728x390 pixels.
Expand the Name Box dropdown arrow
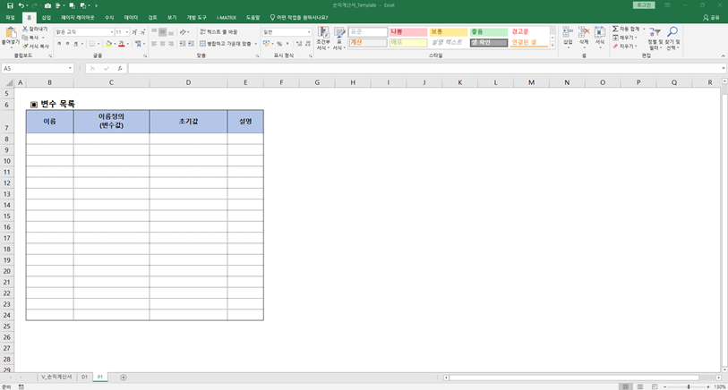70,68
